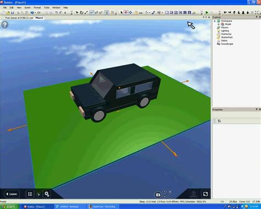Viewport: 261px width, 209px height.
Task: Click the yellow padlock lock tool
Action: pos(136,13)
